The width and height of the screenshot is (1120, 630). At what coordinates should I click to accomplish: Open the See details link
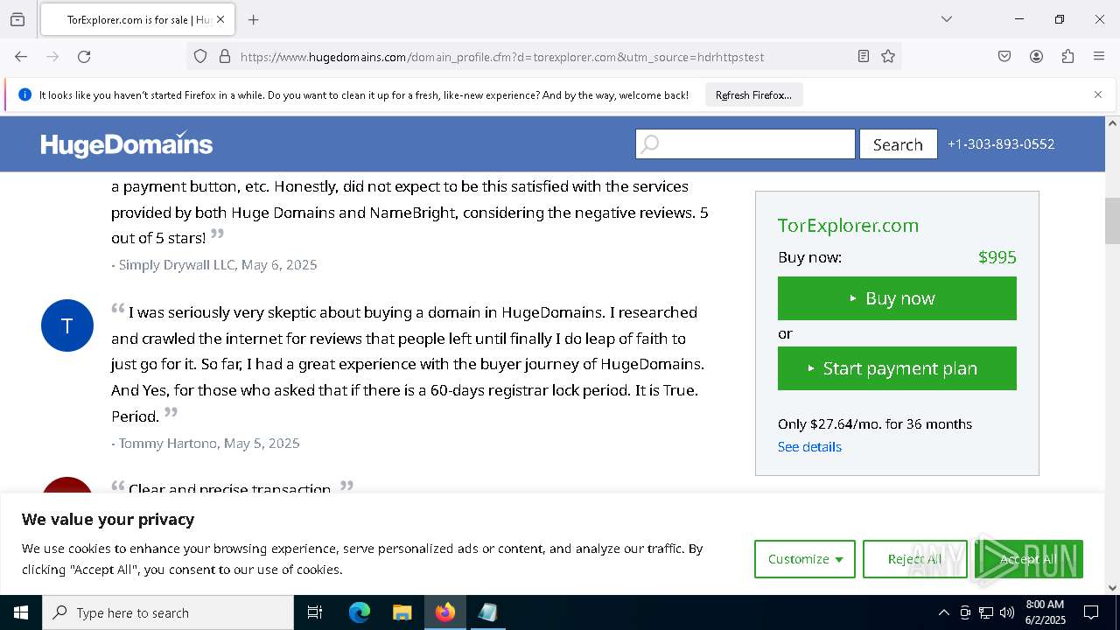[x=809, y=446]
